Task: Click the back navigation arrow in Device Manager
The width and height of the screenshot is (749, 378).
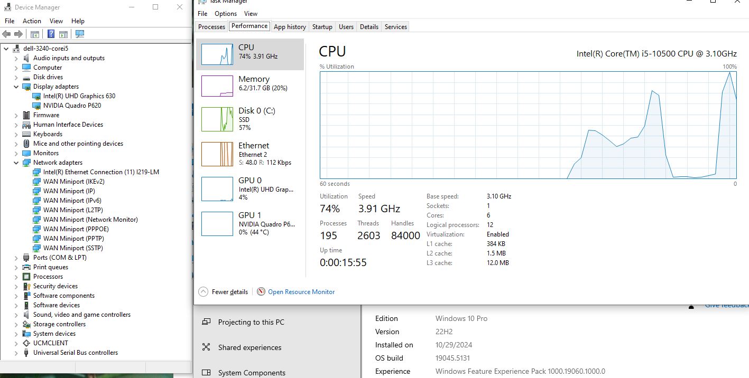Action: click(6, 33)
